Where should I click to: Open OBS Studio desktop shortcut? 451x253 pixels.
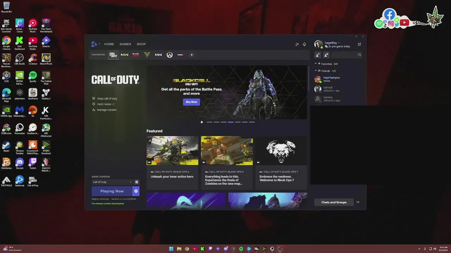point(20,59)
